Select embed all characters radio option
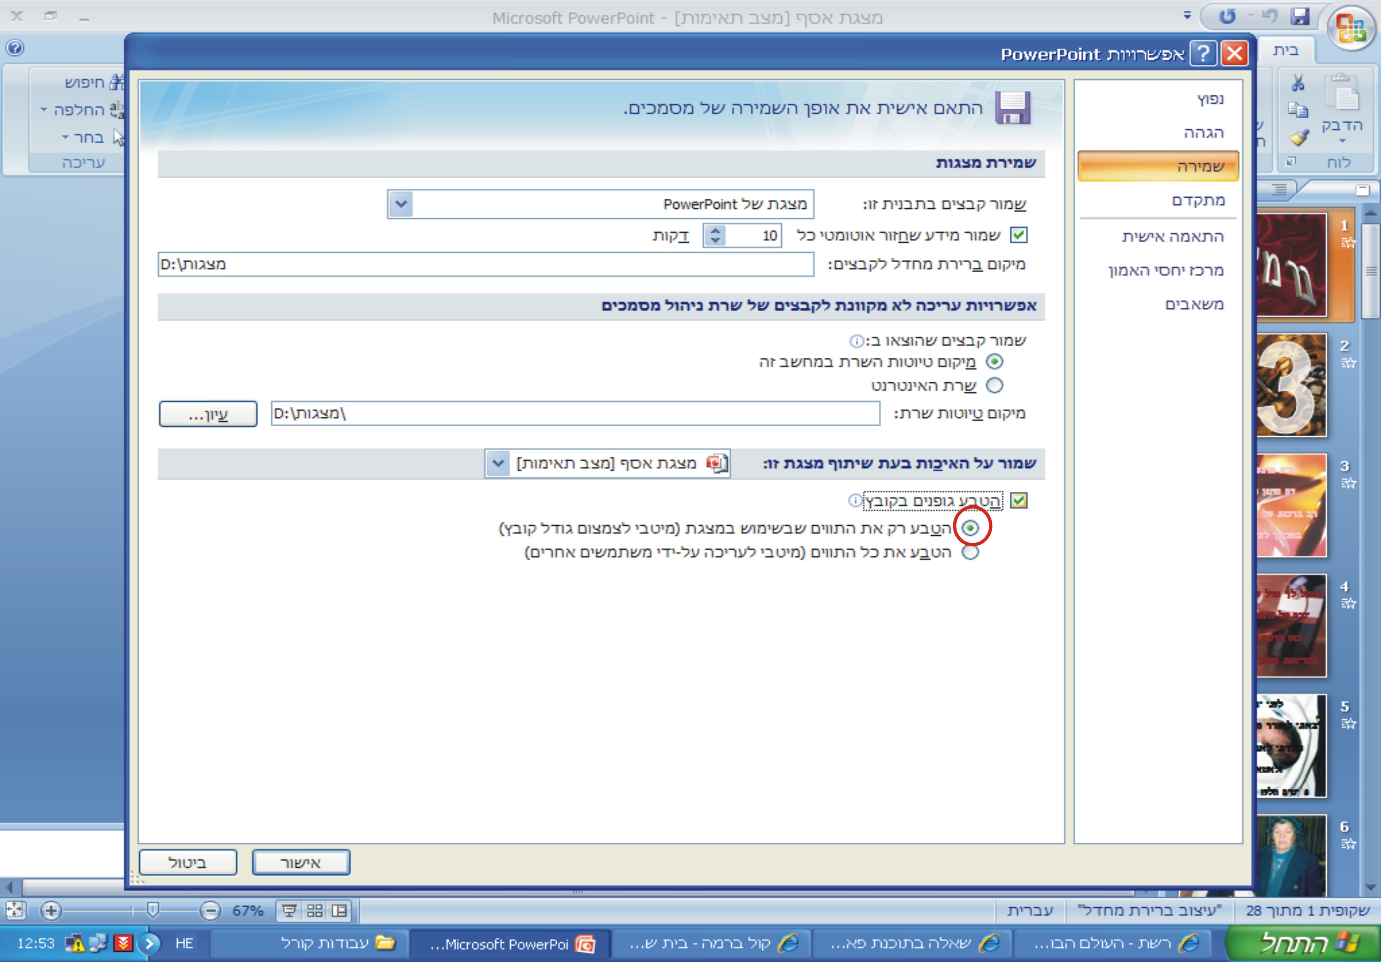This screenshot has width=1381, height=962. coord(970,552)
